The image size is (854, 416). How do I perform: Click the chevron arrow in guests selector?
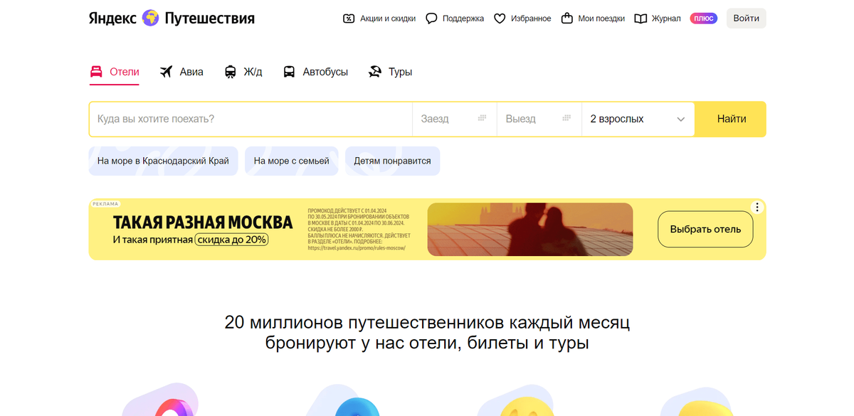pyautogui.click(x=681, y=119)
